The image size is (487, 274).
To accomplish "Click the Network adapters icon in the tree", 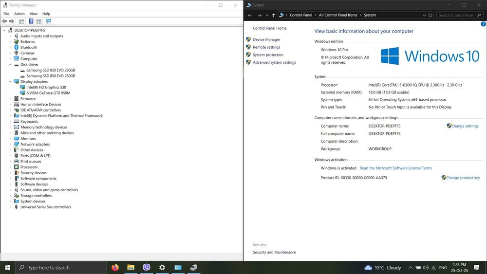I will pyautogui.click(x=17, y=144).
